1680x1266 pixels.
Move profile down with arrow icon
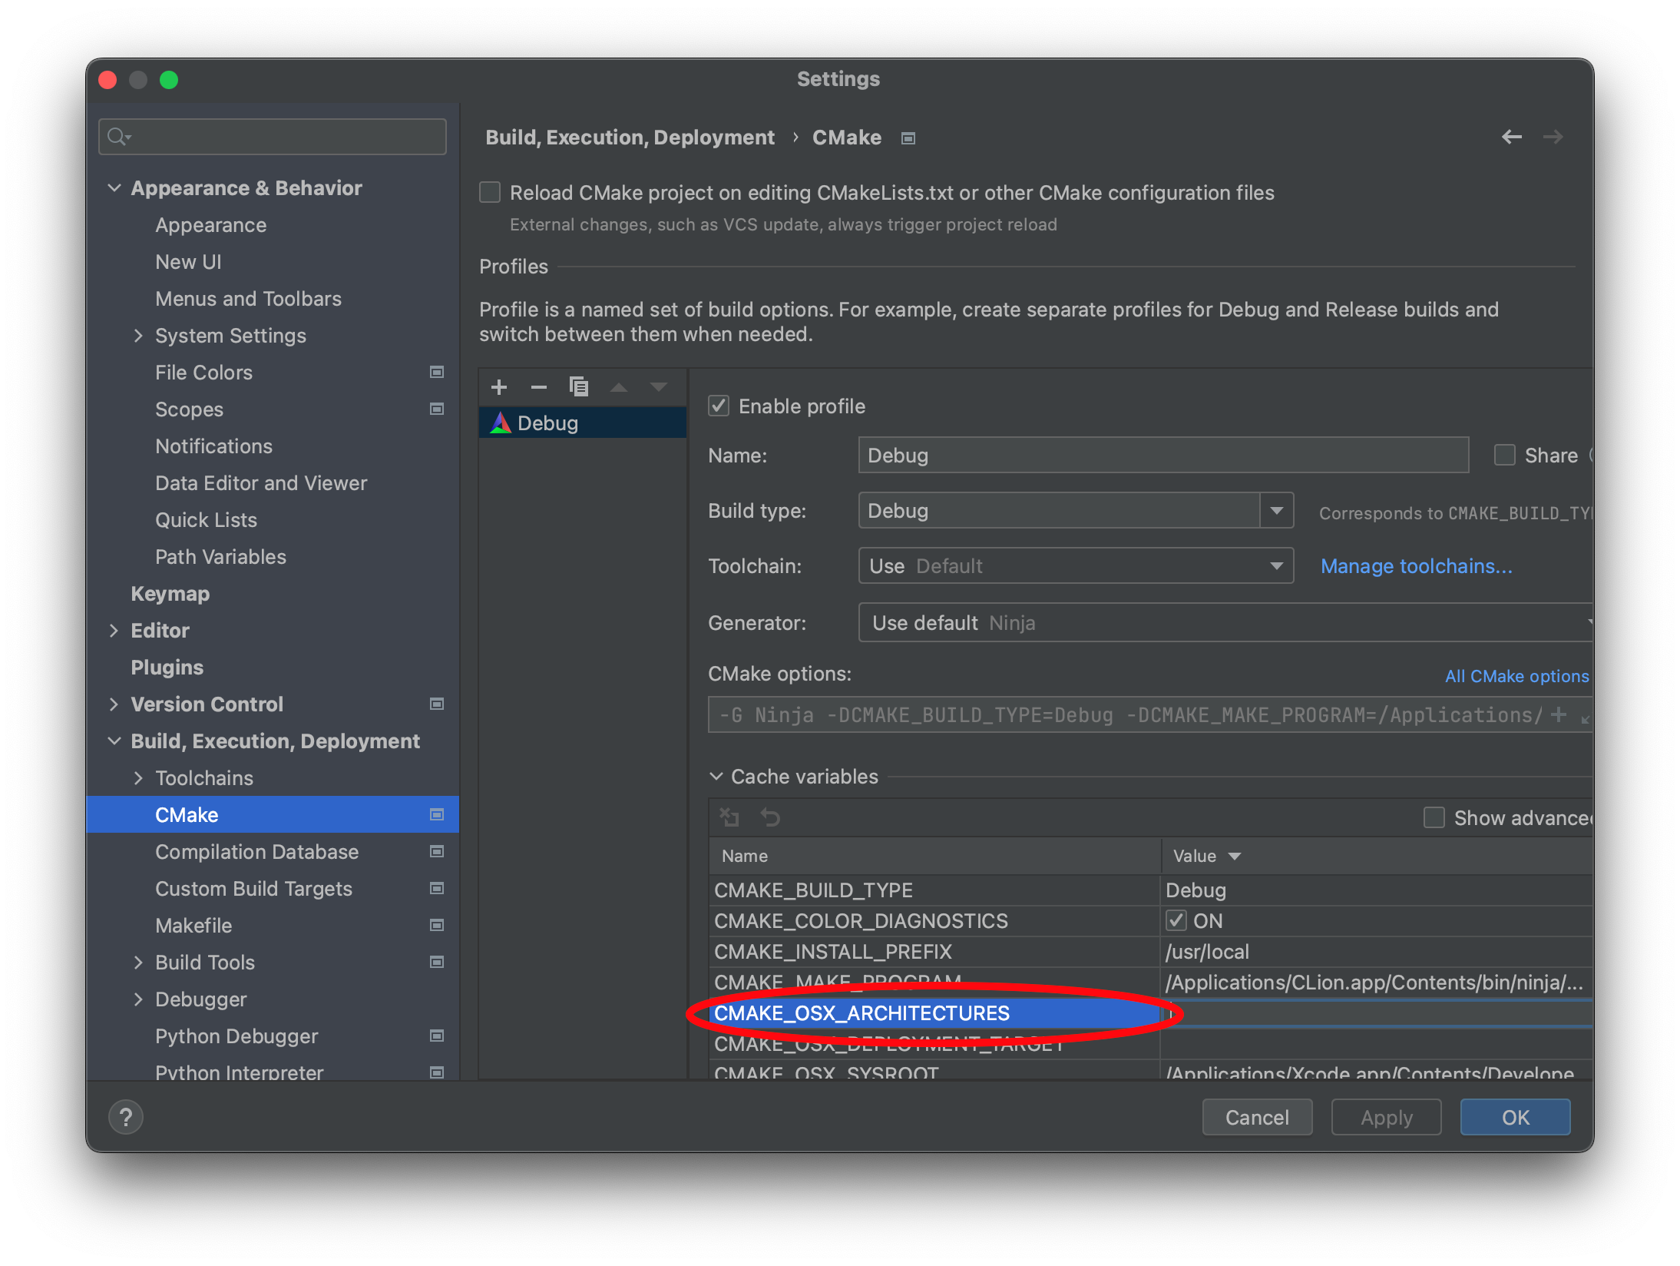pos(659,387)
